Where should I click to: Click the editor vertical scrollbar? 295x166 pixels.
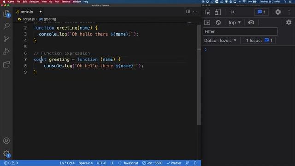click(x=199, y=75)
